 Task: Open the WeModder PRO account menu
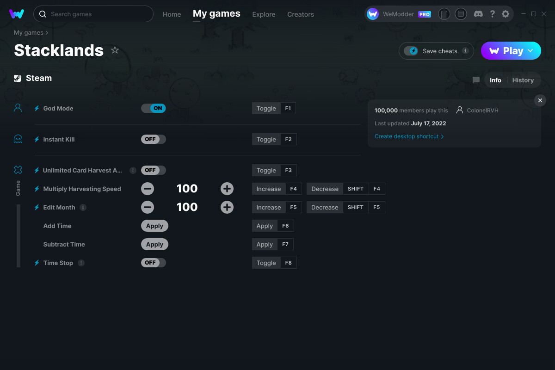399,14
